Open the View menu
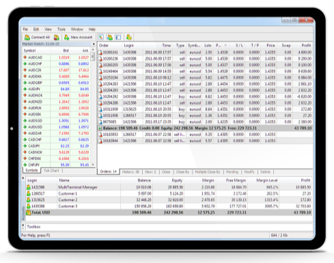 pyautogui.click(x=48, y=29)
